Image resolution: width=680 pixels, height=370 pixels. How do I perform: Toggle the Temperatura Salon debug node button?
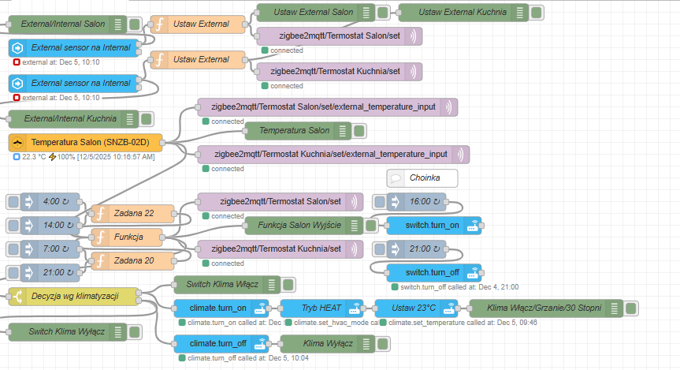pos(364,130)
